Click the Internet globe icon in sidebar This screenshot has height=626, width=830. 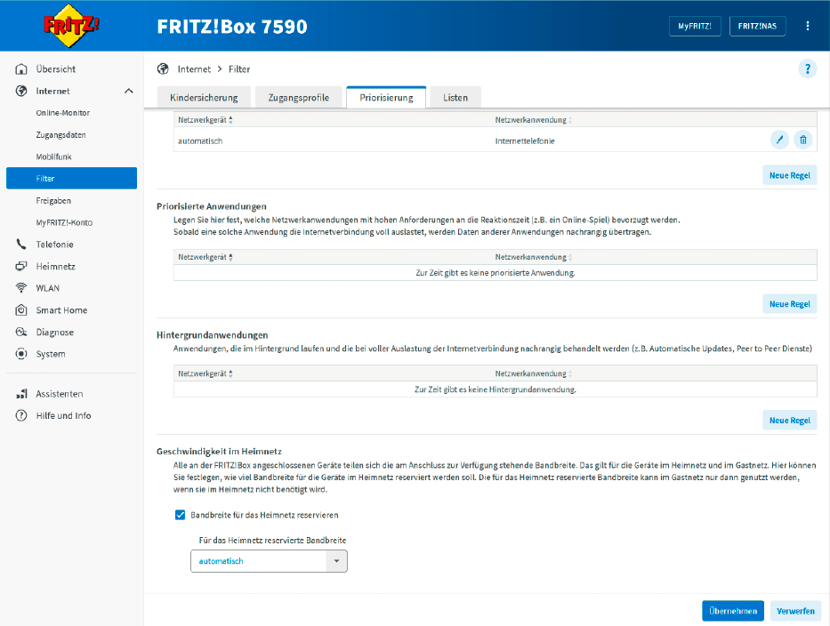[21, 91]
